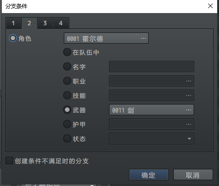The width and height of the screenshot is (219, 186).
Task: Select the 技能 radio option
Action: click(67, 95)
